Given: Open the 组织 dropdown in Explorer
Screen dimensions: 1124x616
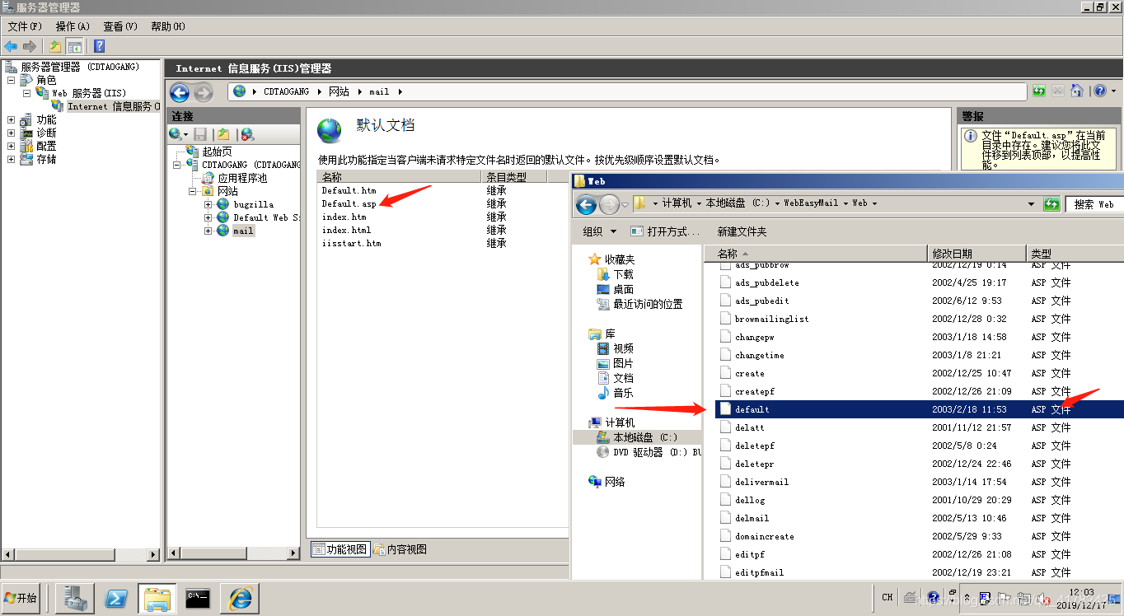Looking at the screenshot, I should pyautogui.click(x=599, y=231).
